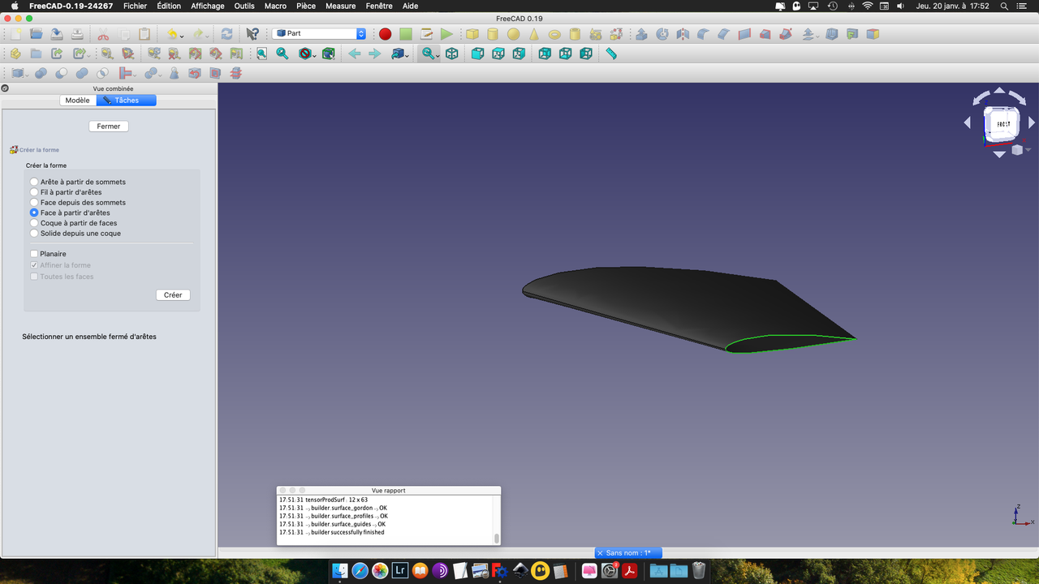Expand the draw style dropdown arrow
The height and width of the screenshot is (584, 1039).
pos(314,54)
